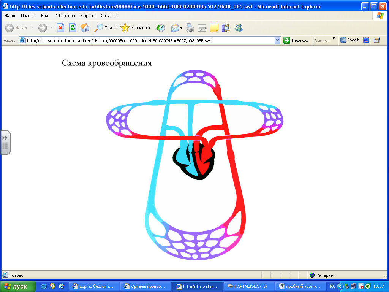Open the Messenger people icon
This screenshot has width=389, height=292.
point(239,28)
